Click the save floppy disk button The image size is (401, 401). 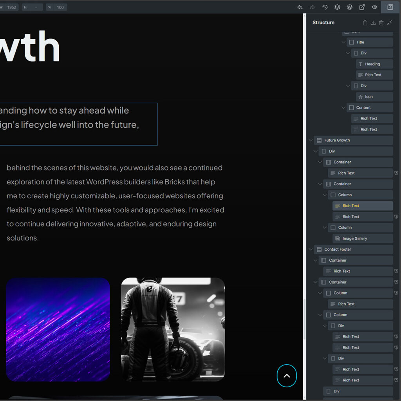(x=390, y=7)
